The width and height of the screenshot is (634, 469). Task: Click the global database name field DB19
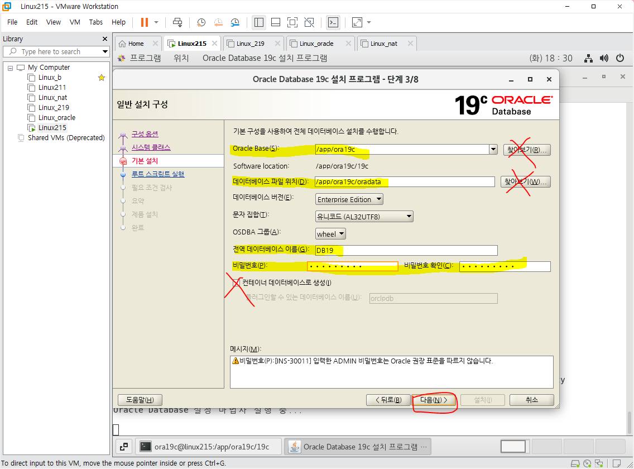tap(406, 250)
